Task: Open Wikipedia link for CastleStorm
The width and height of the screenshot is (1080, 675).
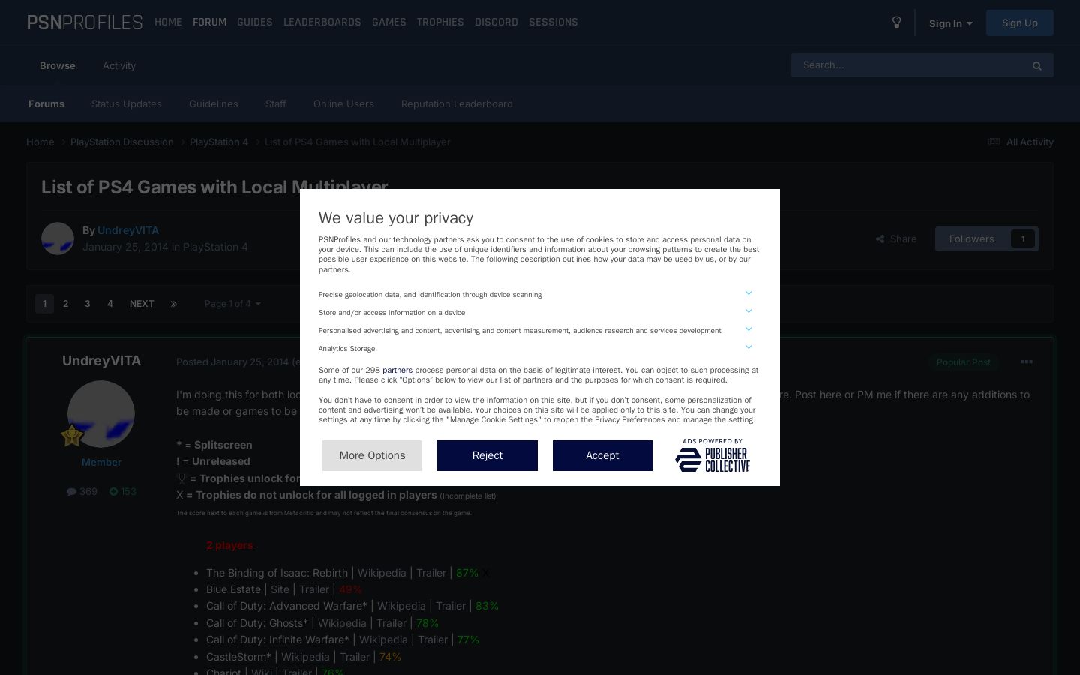Action: pyautogui.click(x=305, y=657)
